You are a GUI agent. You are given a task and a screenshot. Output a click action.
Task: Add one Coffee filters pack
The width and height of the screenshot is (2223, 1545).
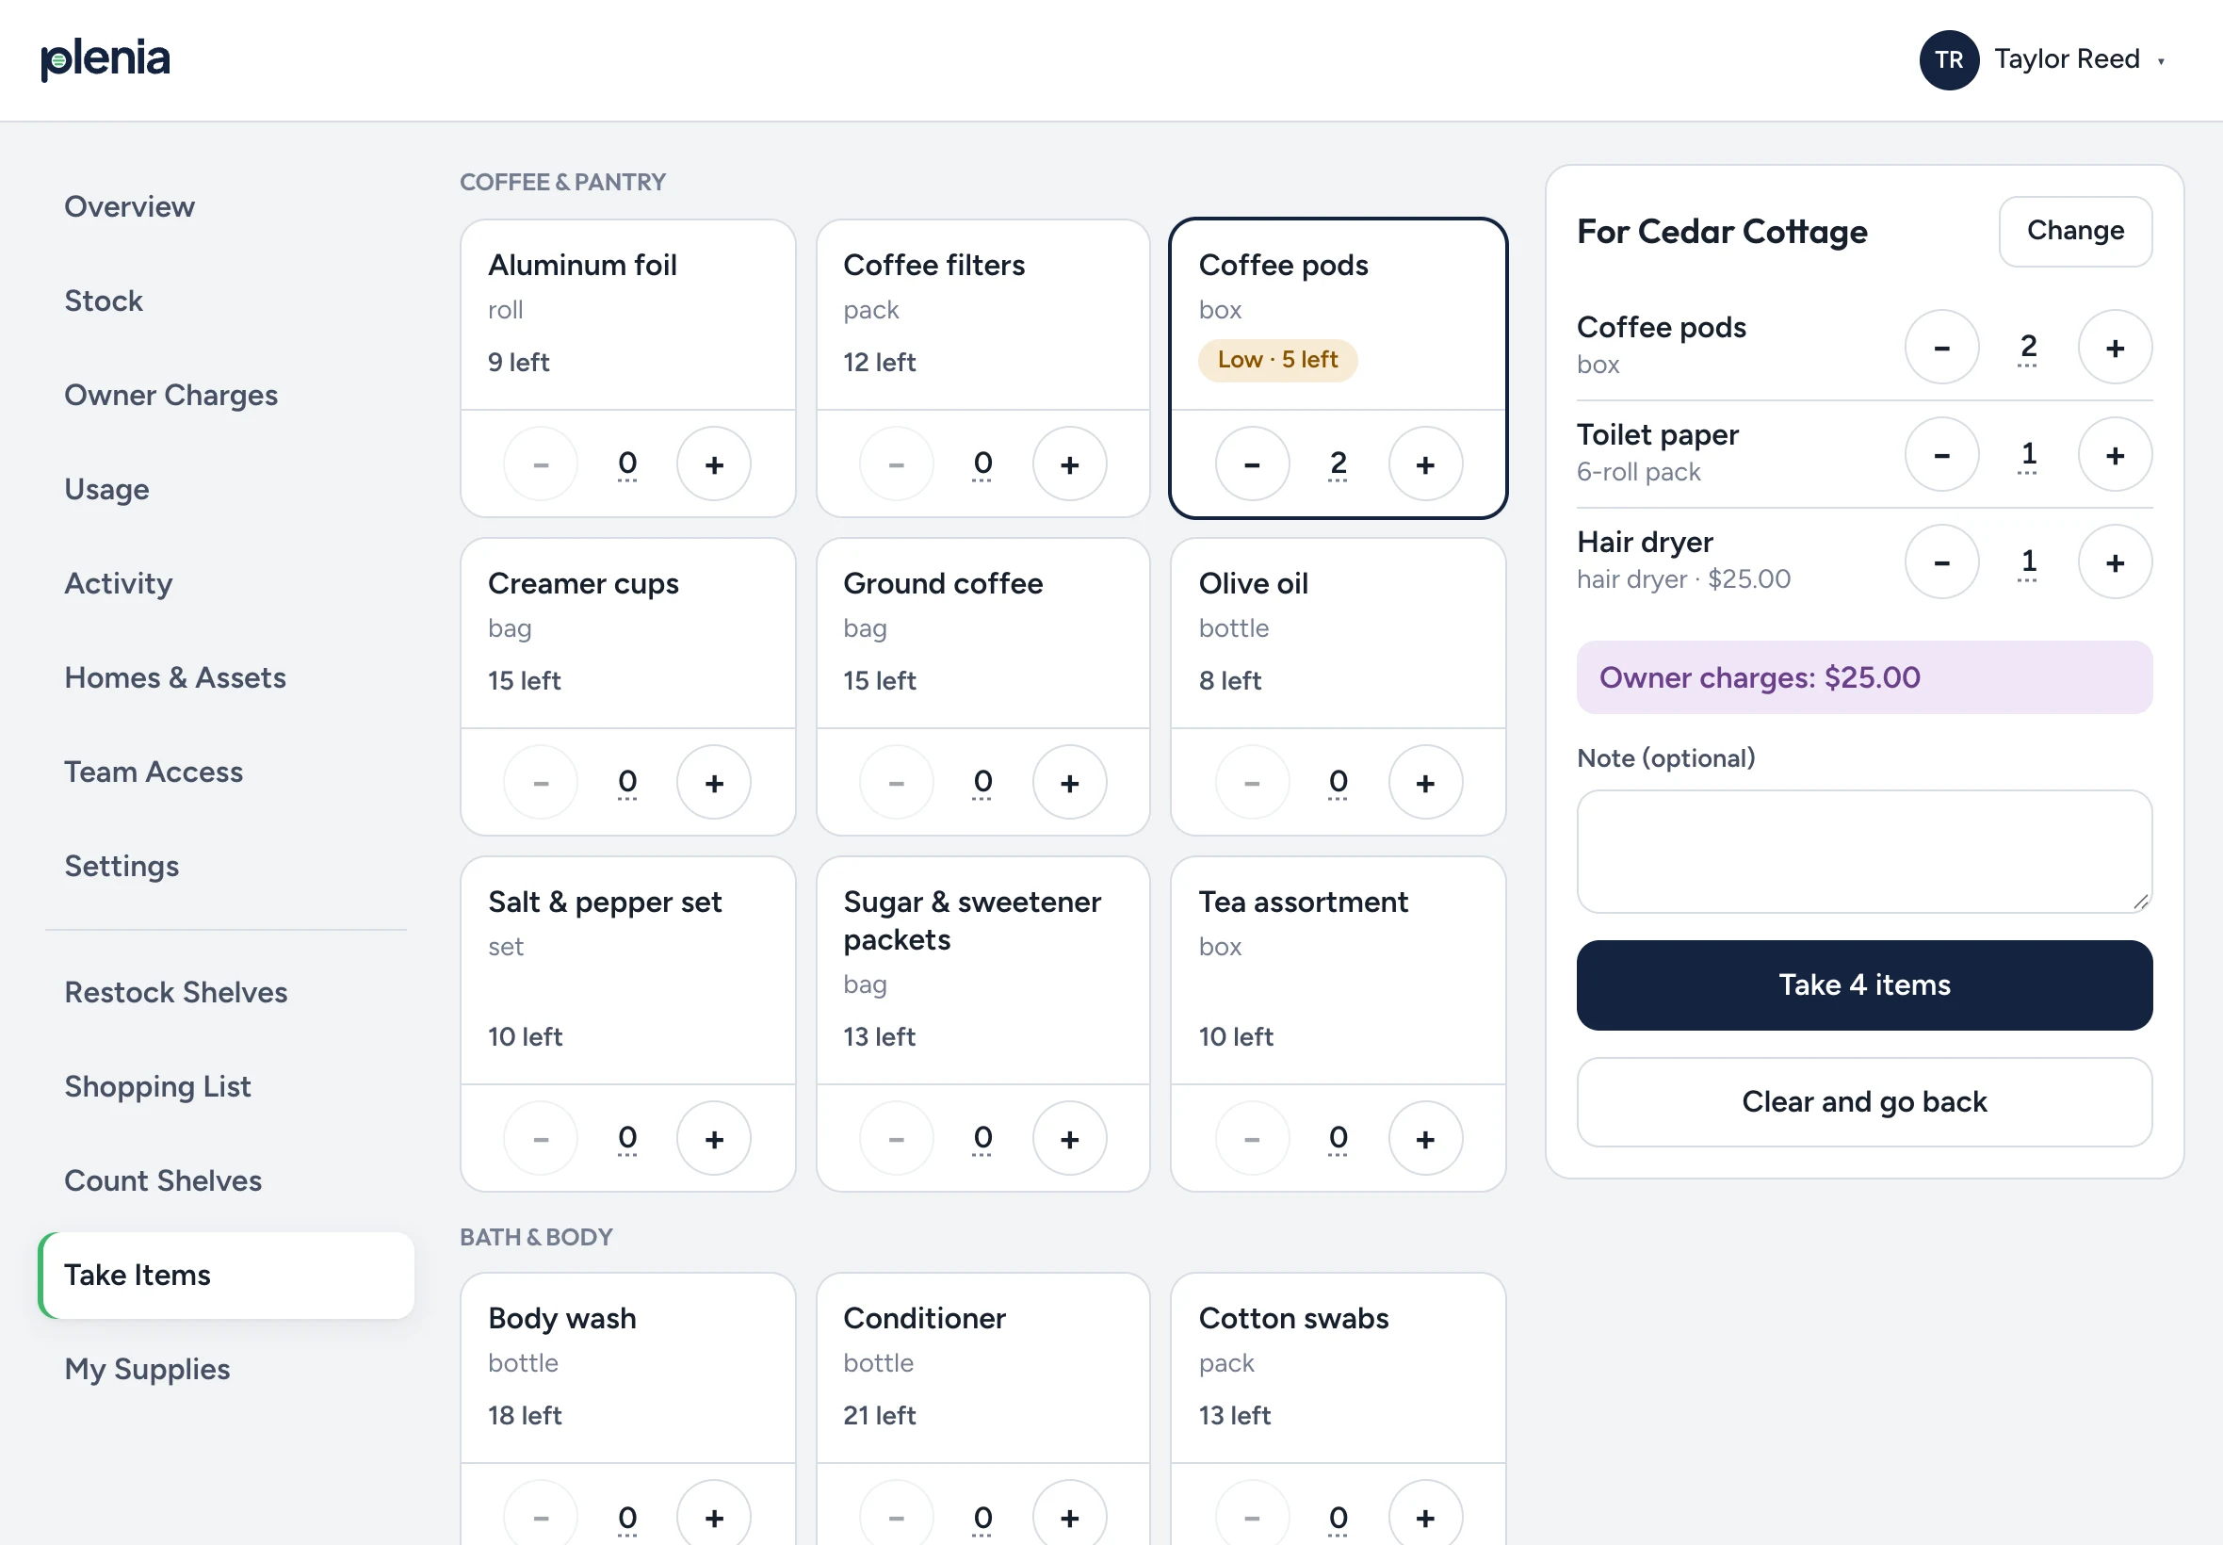1069,464
